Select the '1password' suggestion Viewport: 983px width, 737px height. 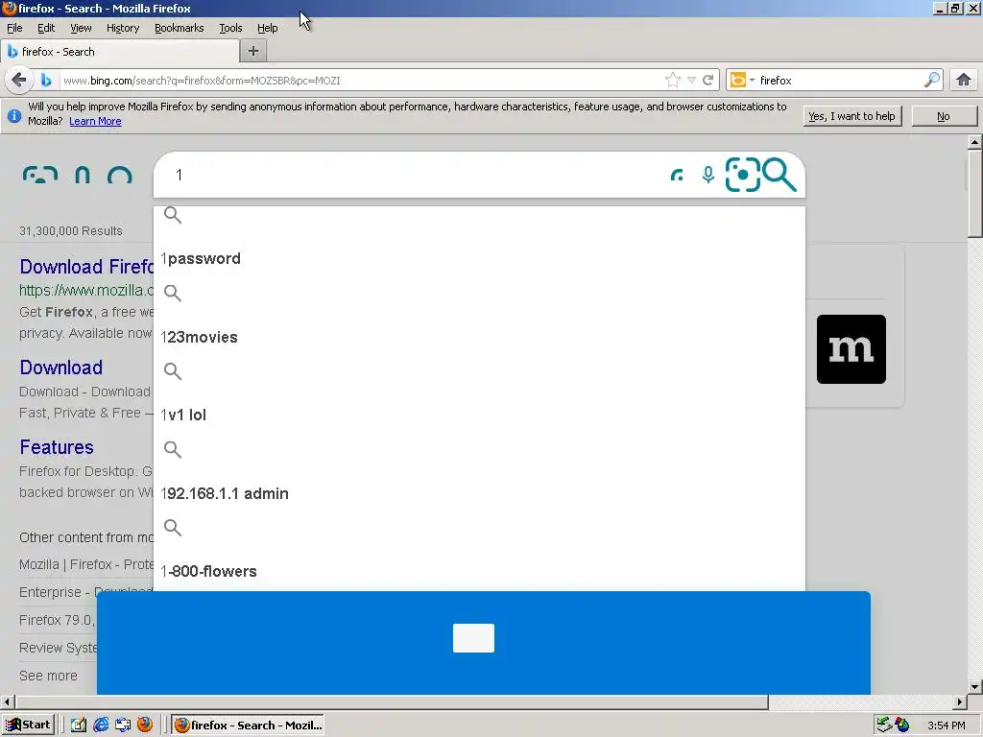click(x=202, y=259)
